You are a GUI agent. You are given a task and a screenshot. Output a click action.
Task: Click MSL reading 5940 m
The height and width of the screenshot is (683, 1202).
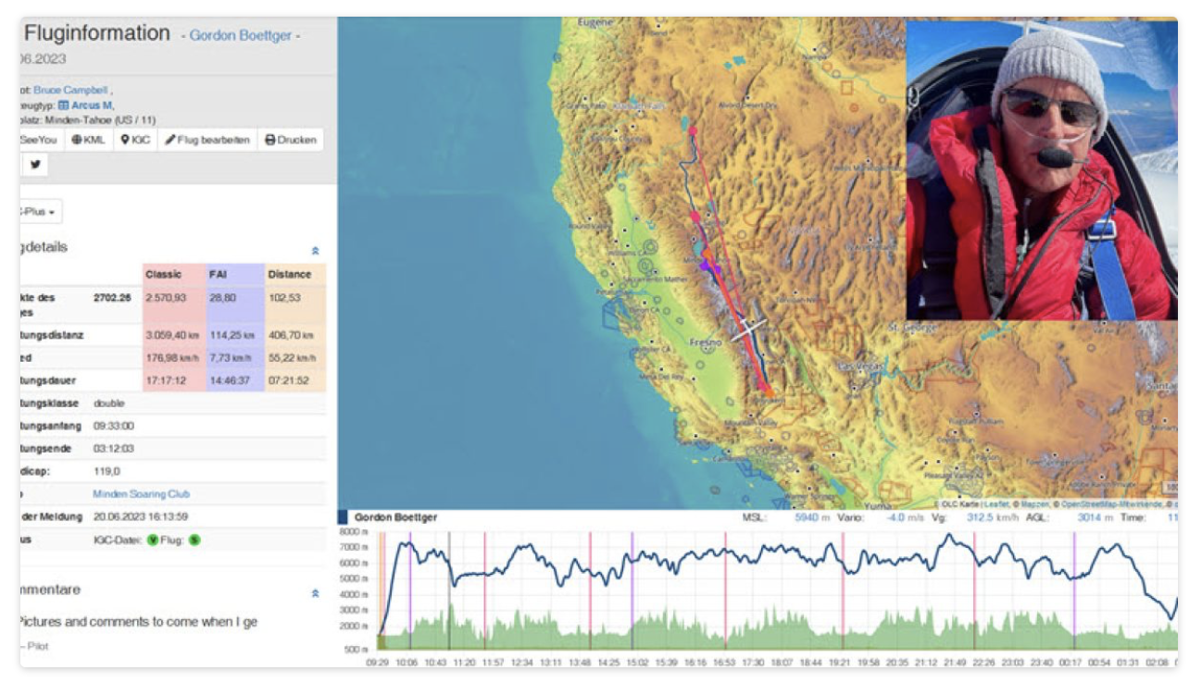tap(811, 517)
